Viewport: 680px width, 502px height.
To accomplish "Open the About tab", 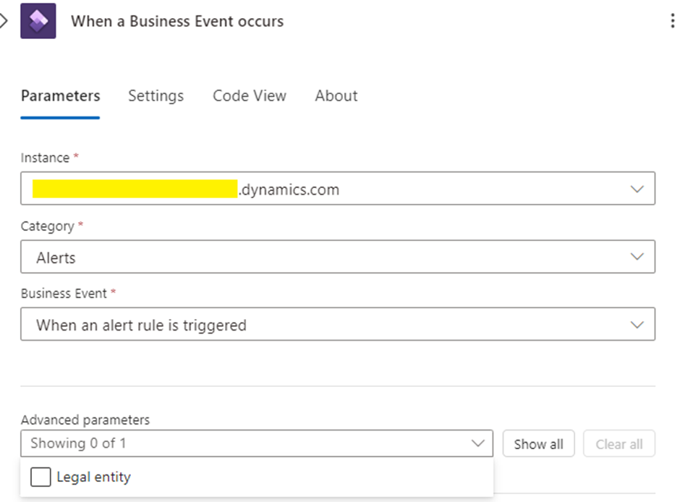I will (x=336, y=95).
